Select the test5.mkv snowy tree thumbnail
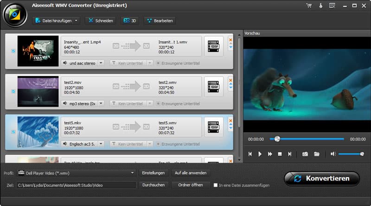 (x=38, y=132)
